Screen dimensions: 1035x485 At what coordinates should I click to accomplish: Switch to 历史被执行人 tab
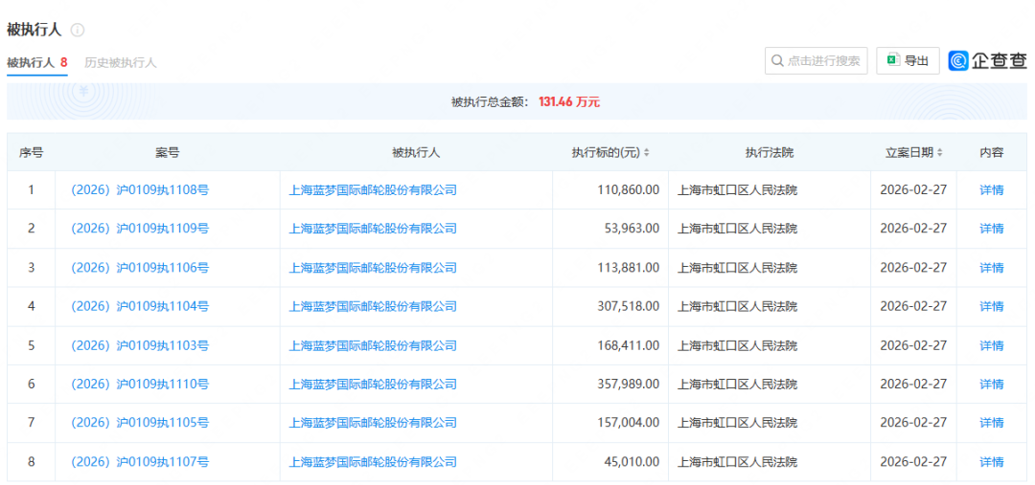[120, 62]
